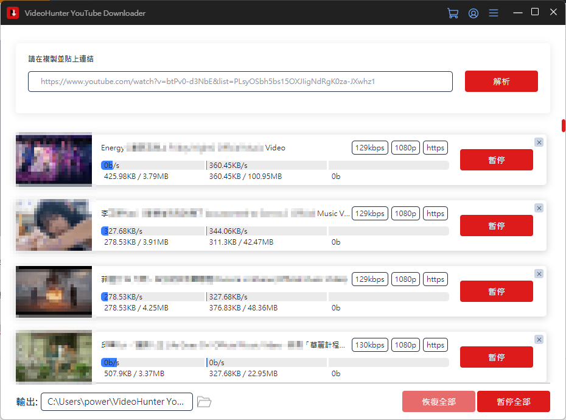Open the user account icon
This screenshot has height=420, width=566.
click(x=473, y=13)
